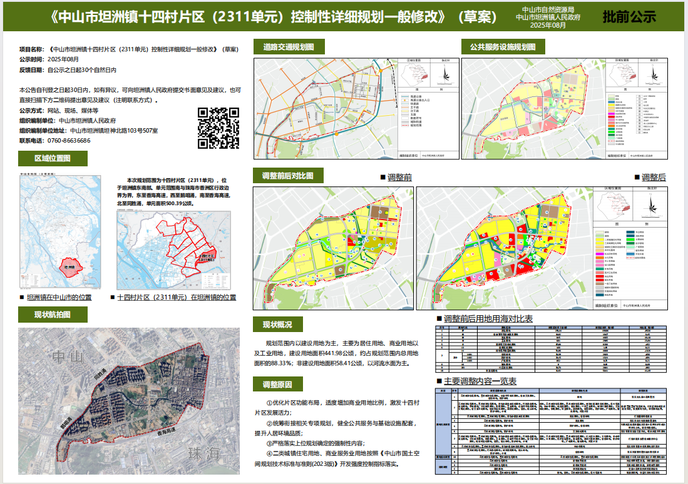688x484 pixels.
Task: Click the wind rose in after-adjustment map legend
Action: 652,206
